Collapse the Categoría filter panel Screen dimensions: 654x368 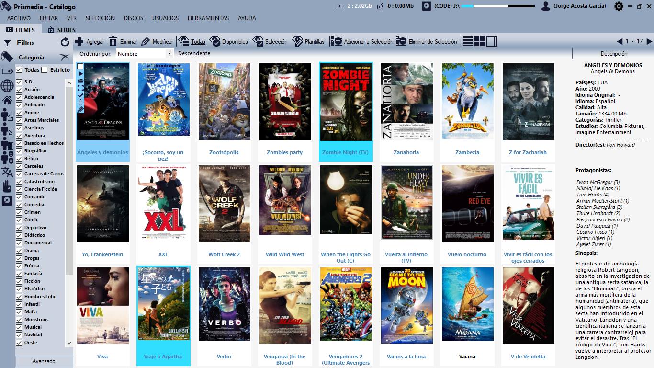tap(64, 57)
